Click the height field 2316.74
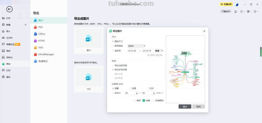 (x=148, y=51)
